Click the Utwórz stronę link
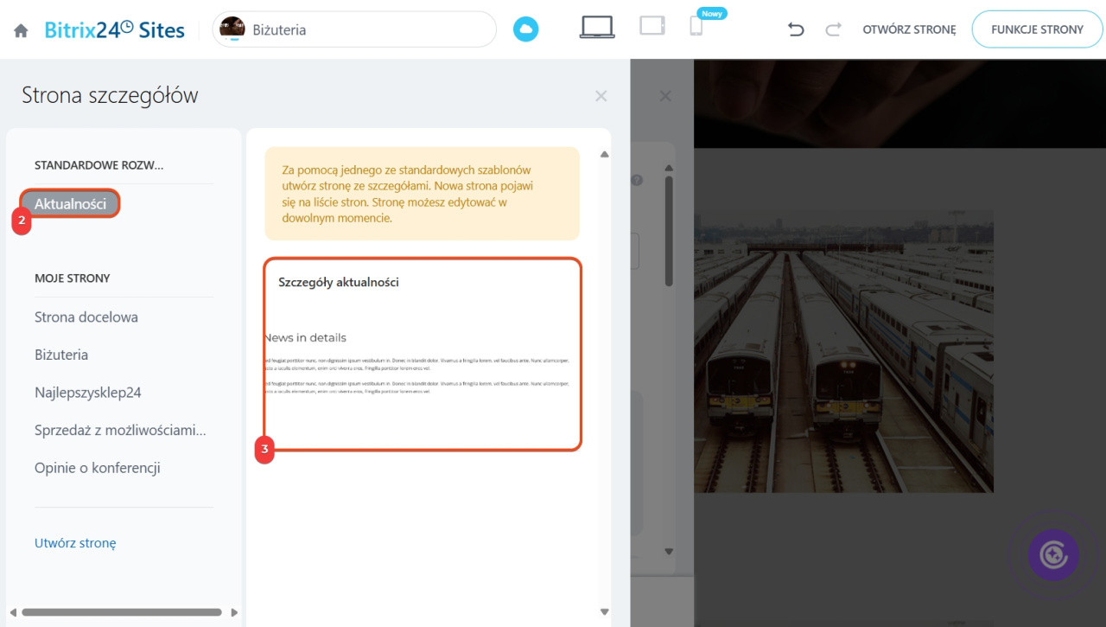The height and width of the screenshot is (627, 1106). pyautogui.click(x=75, y=543)
